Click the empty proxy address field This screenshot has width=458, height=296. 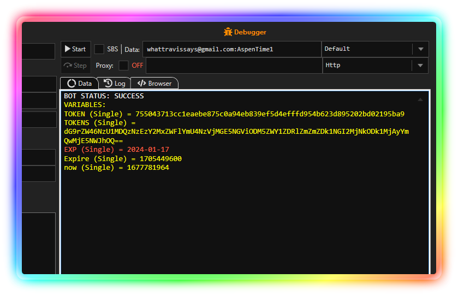pyautogui.click(x=234, y=66)
